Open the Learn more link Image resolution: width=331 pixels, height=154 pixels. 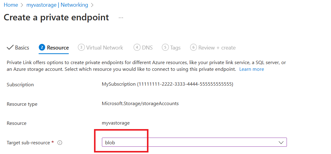pyautogui.click(x=252, y=69)
